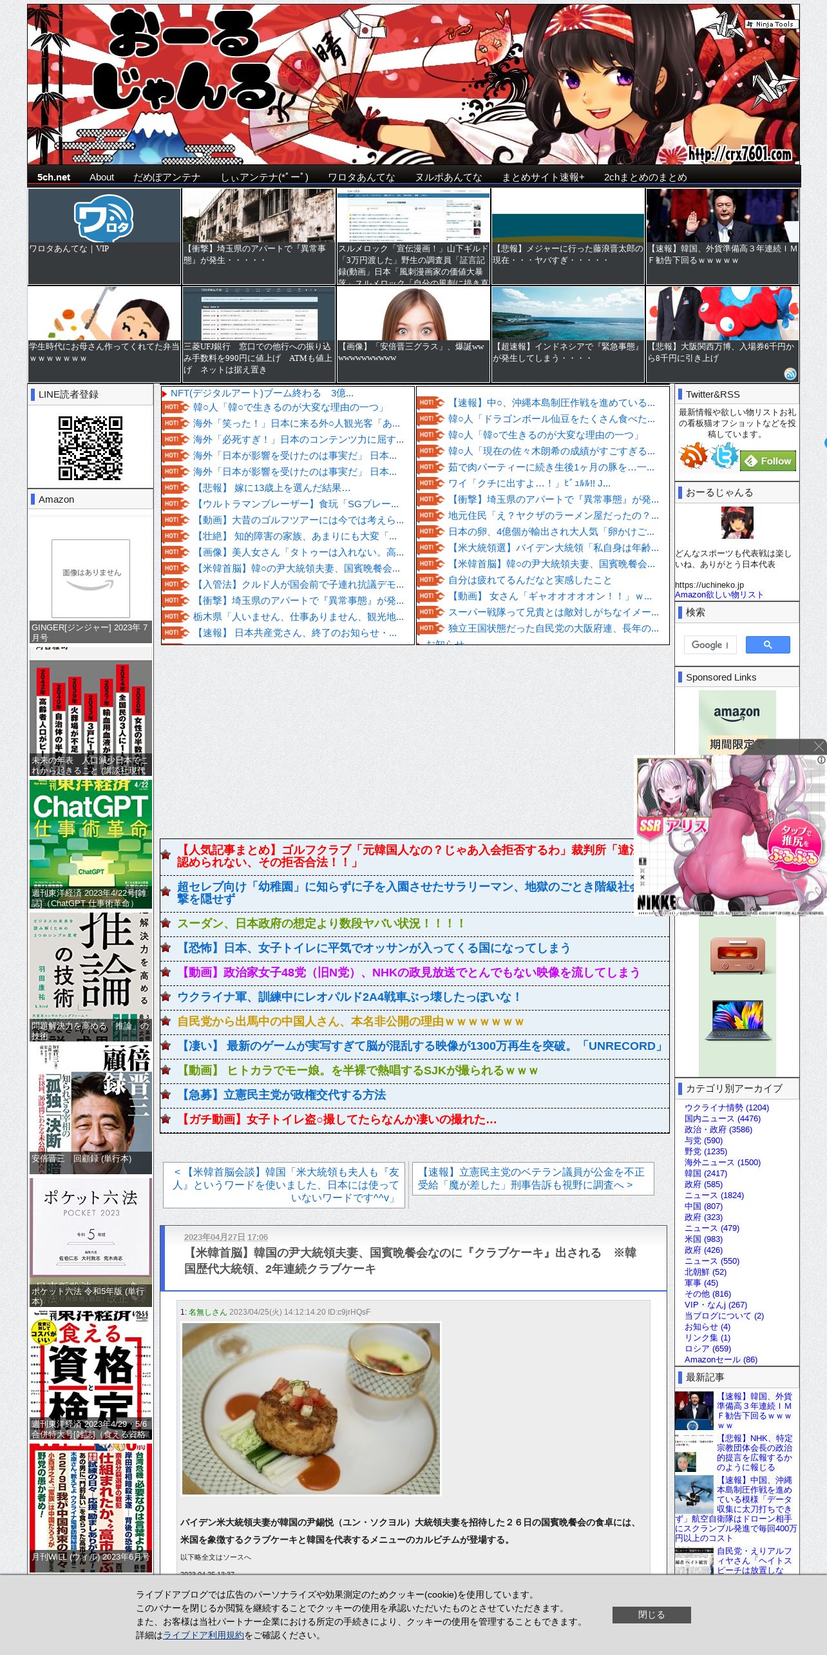Open the クラブケーキ article title
Image resolution: width=827 pixels, height=1655 pixels.
[410, 1260]
